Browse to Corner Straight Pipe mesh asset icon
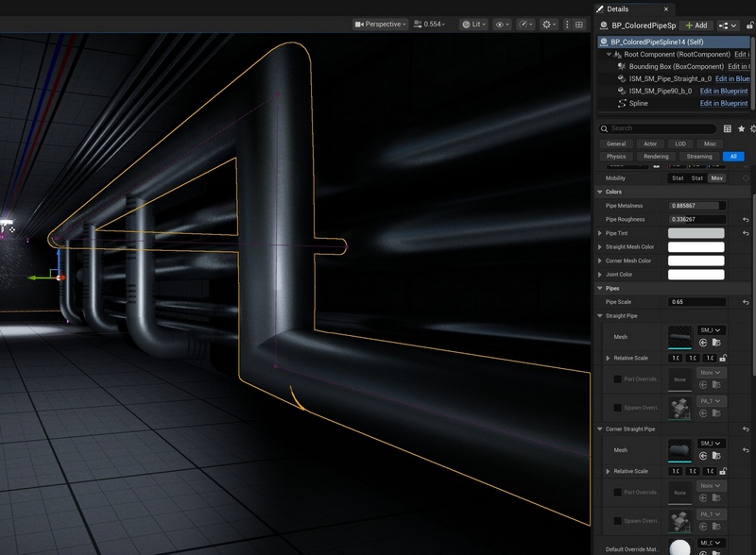 coord(717,457)
